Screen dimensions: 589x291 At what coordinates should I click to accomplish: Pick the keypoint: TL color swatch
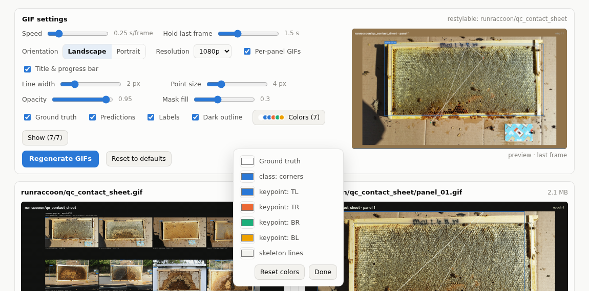(247, 192)
